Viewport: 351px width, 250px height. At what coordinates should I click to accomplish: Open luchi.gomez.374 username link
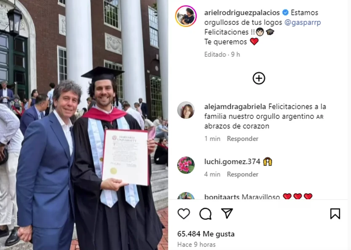click(232, 161)
